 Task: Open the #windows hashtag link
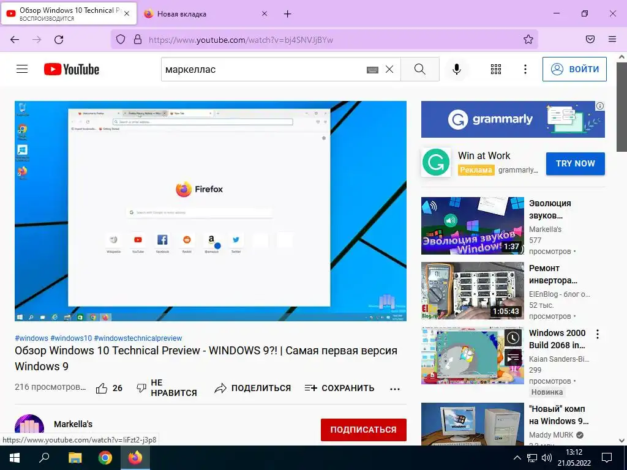(x=32, y=338)
